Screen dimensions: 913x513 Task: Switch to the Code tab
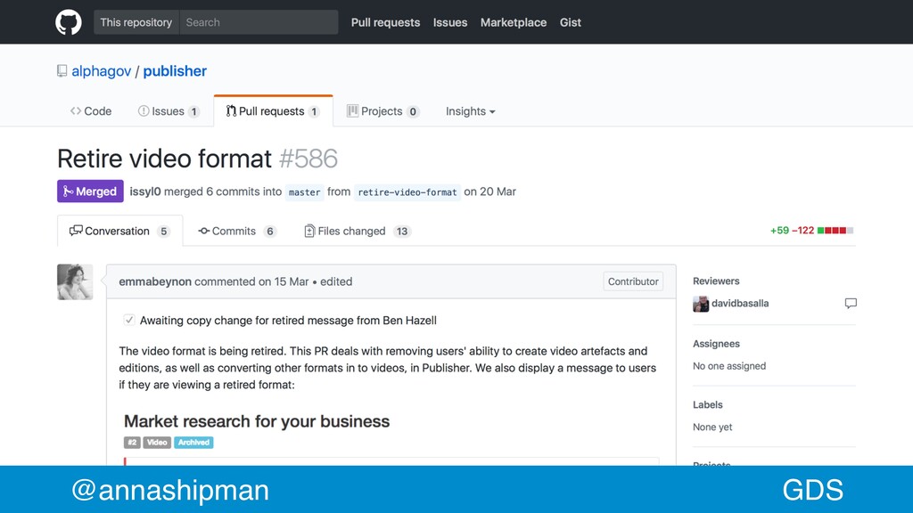pos(91,111)
